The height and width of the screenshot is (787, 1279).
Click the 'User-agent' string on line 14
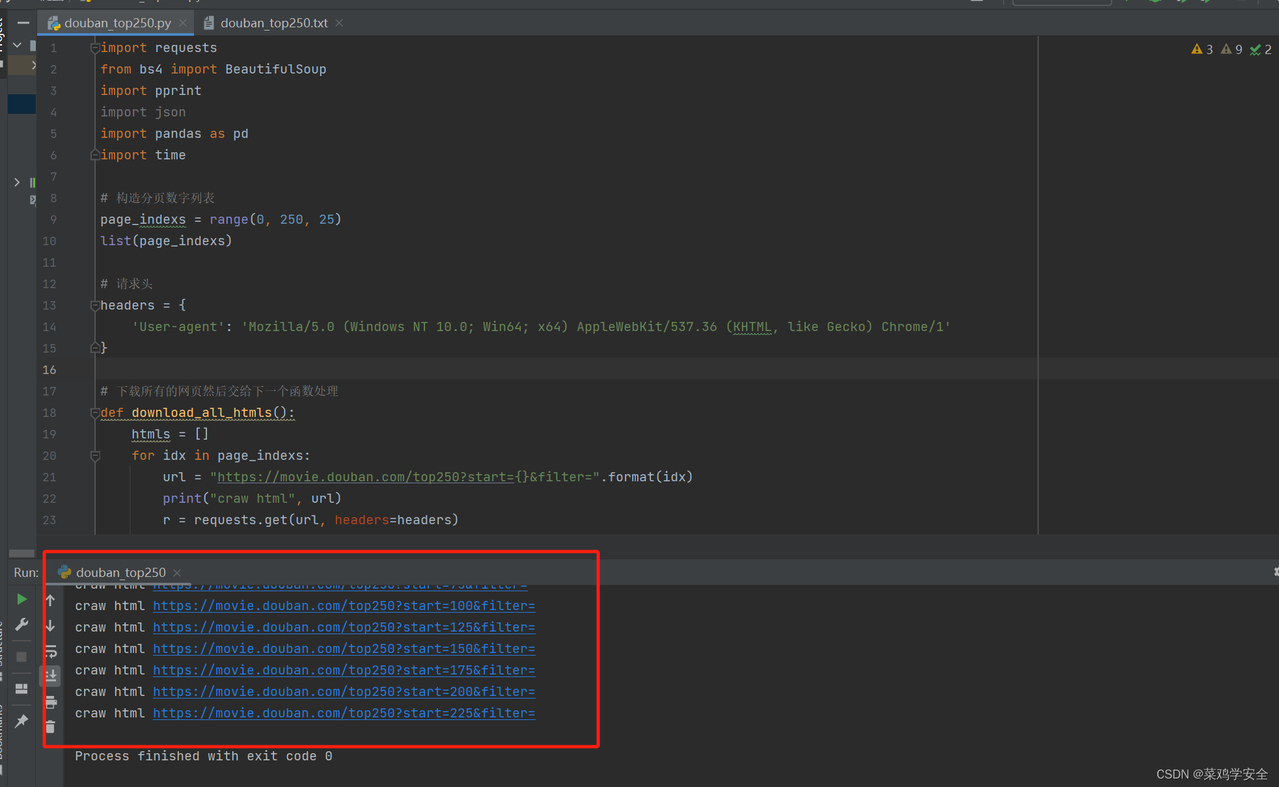(x=178, y=327)
